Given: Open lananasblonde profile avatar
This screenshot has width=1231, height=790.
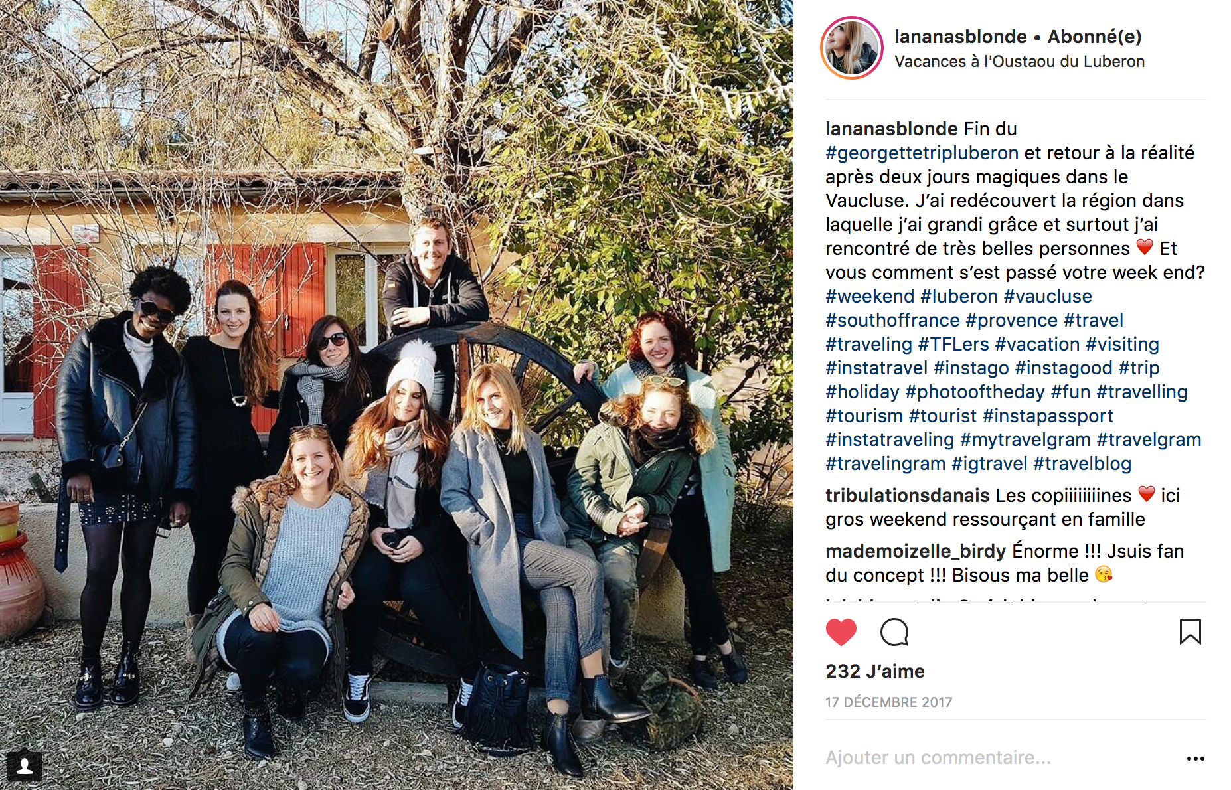Looking at the screenshot, I should [852, 48].
